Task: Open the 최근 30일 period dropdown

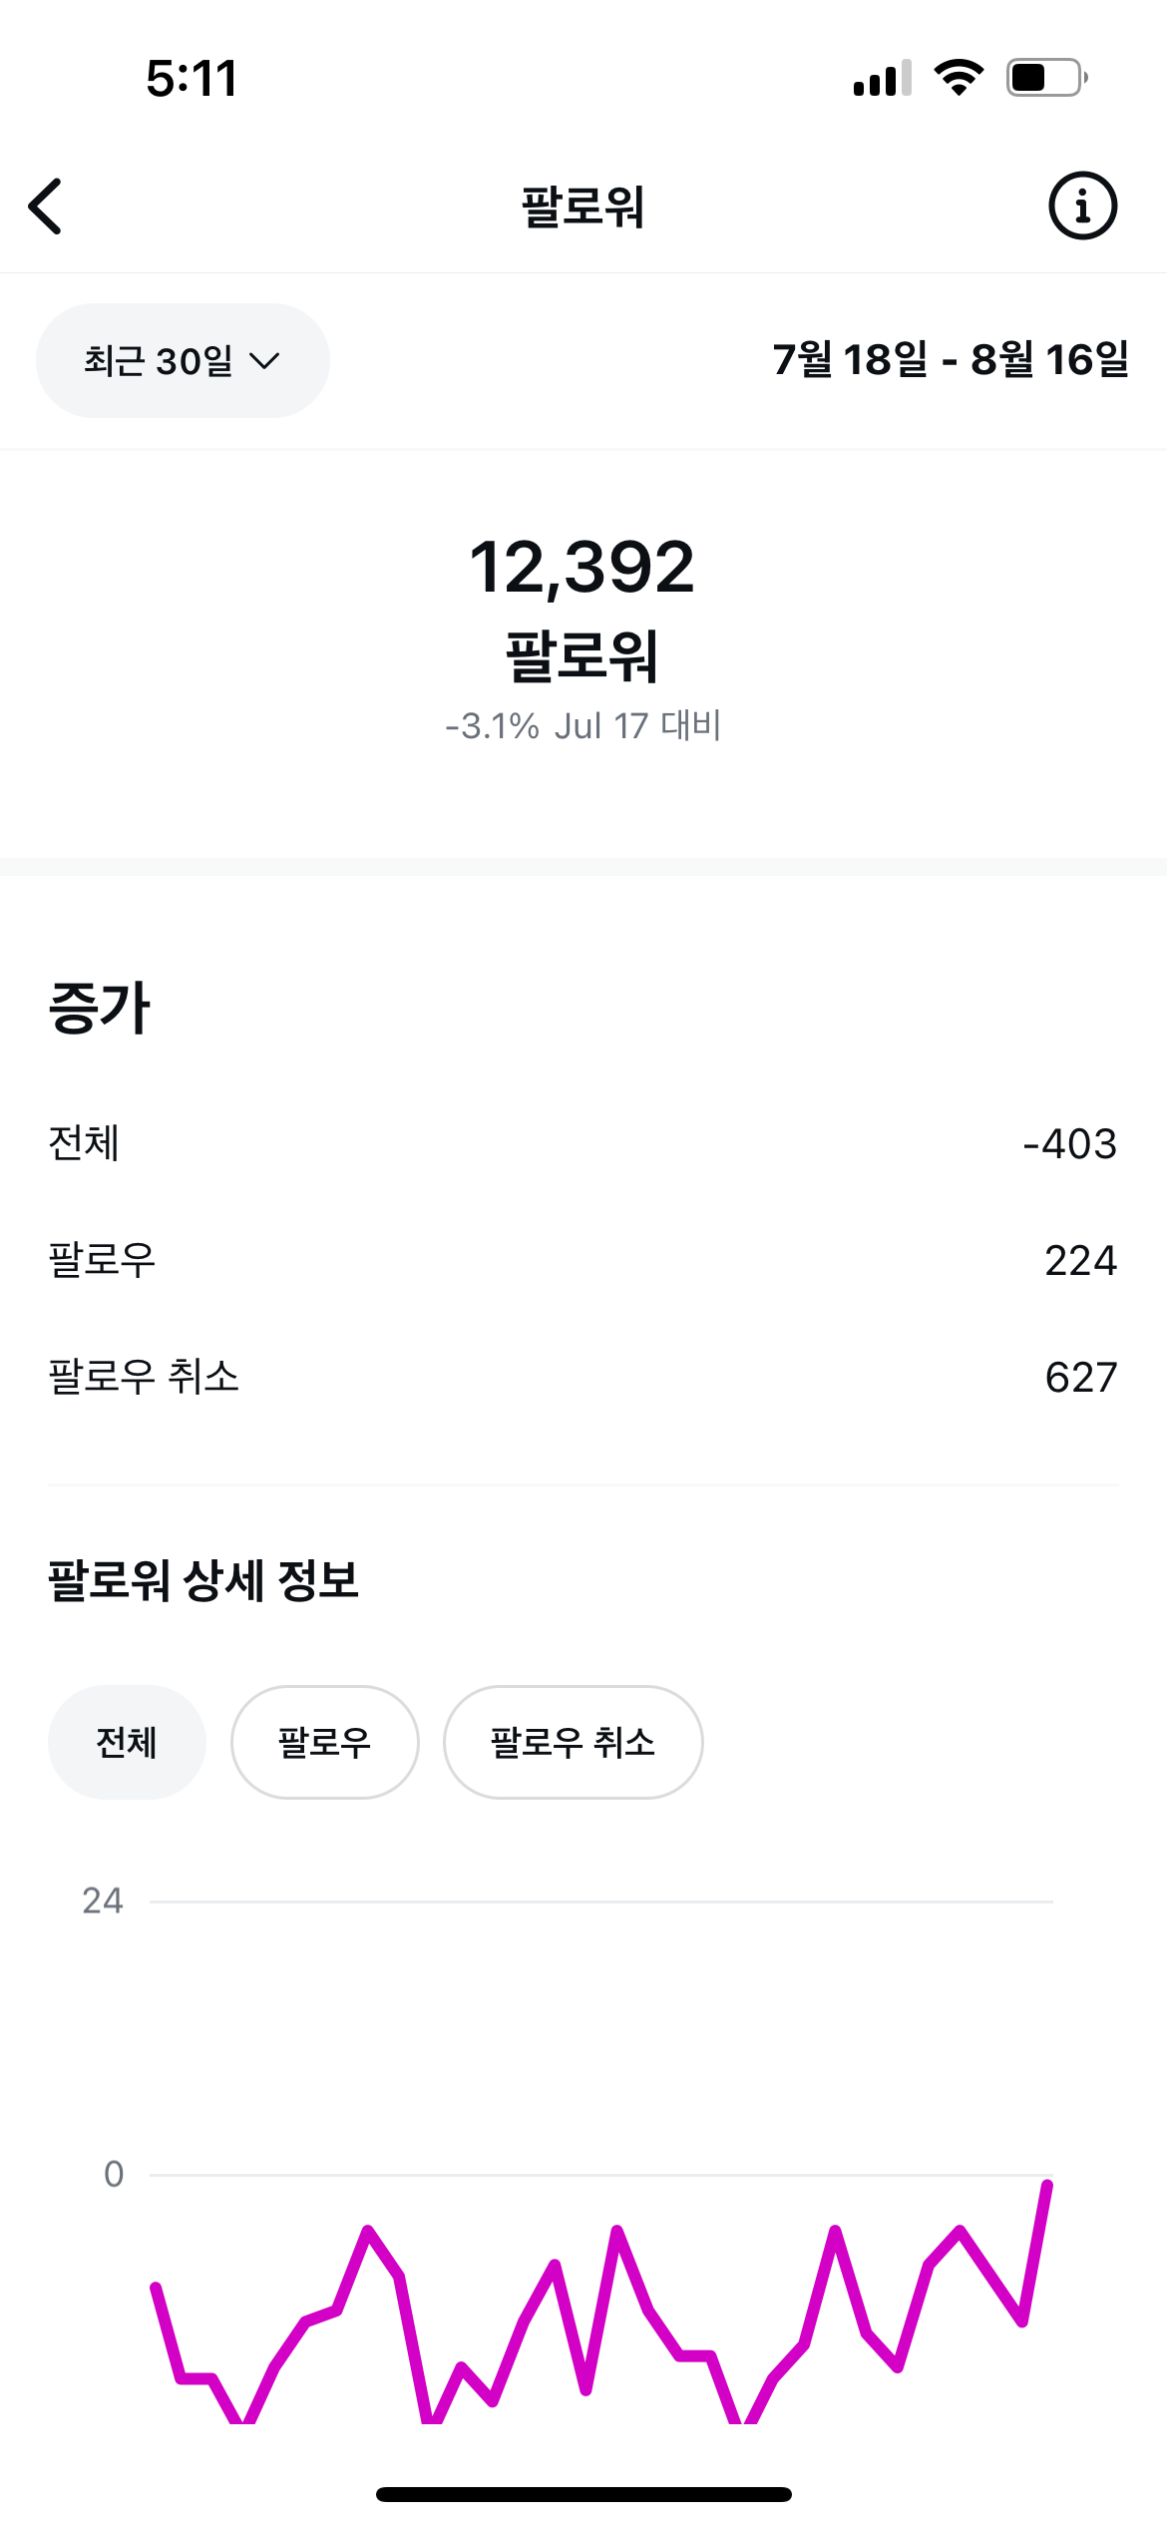Action: tap(183, 360)
